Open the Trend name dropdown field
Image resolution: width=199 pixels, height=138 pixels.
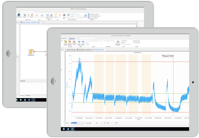[x=77, y=123]
